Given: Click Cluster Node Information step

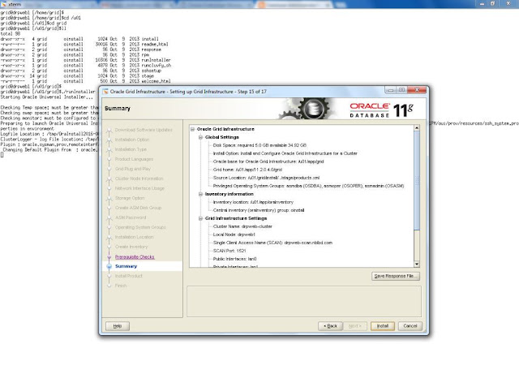Looking at the screenshot, I should pos(139,179).
